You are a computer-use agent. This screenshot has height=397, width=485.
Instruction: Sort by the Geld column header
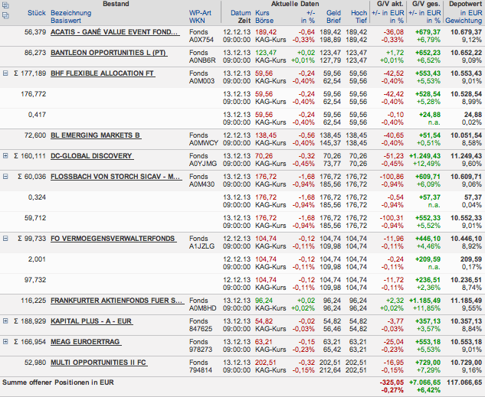pos(333,13)
